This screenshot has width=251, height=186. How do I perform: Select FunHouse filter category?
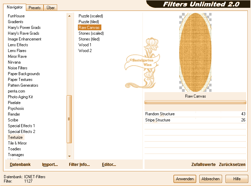(x=16, y=16)
